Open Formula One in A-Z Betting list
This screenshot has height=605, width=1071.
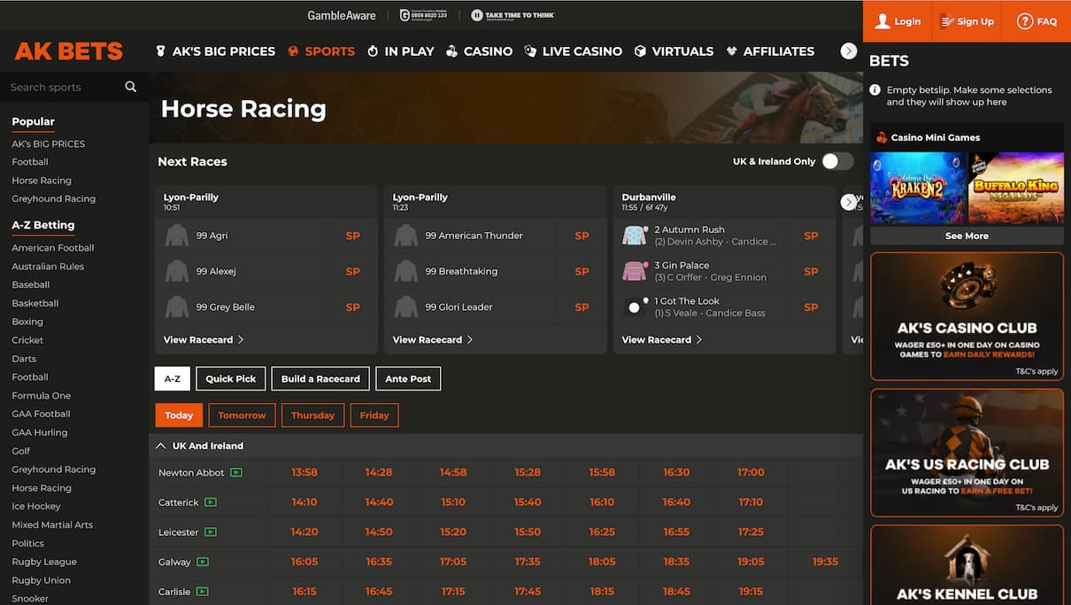click(x=42, y=395)
